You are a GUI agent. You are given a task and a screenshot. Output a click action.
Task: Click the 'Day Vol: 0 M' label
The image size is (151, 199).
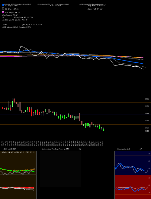click(x=95, y=9)
